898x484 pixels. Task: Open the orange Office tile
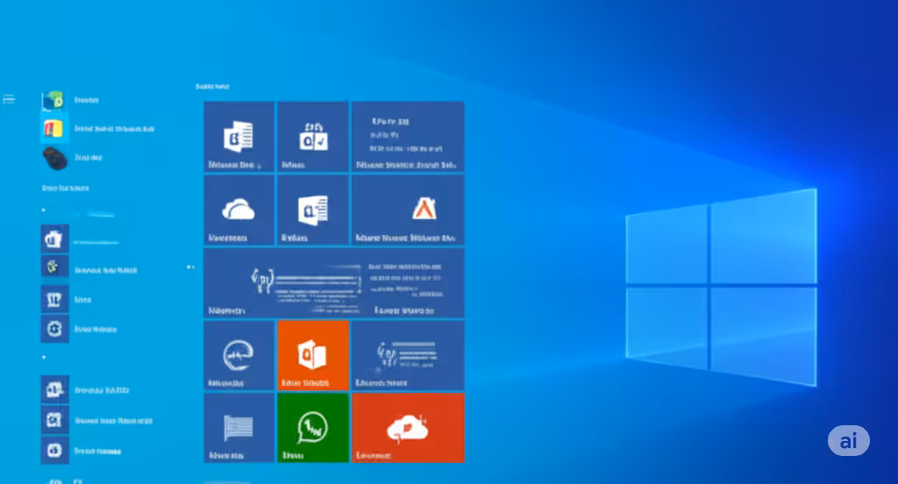(313, 355)
